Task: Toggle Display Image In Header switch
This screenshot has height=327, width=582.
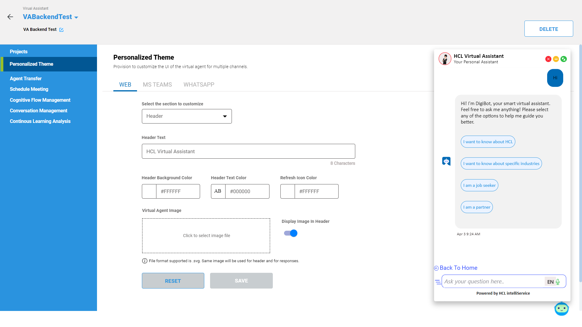Action: tap(291, 233)
